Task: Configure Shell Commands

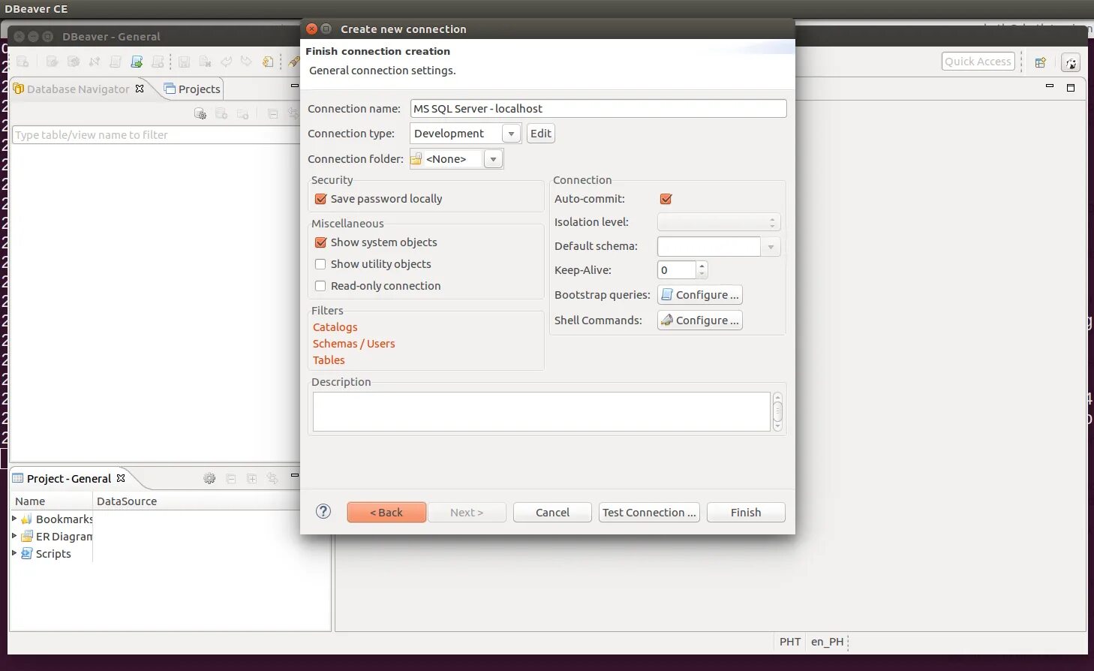Action: click(x=700, y=320)
